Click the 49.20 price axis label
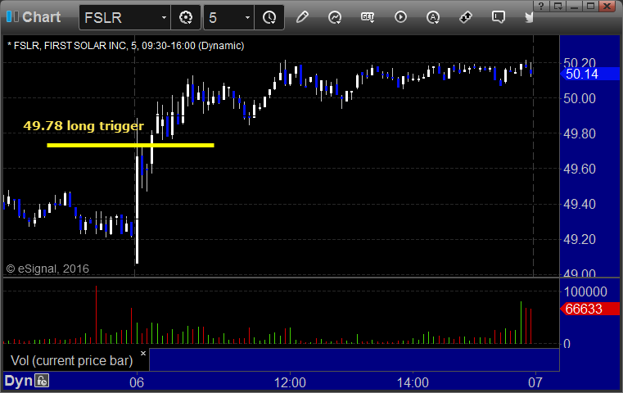 tap(580, 240)
